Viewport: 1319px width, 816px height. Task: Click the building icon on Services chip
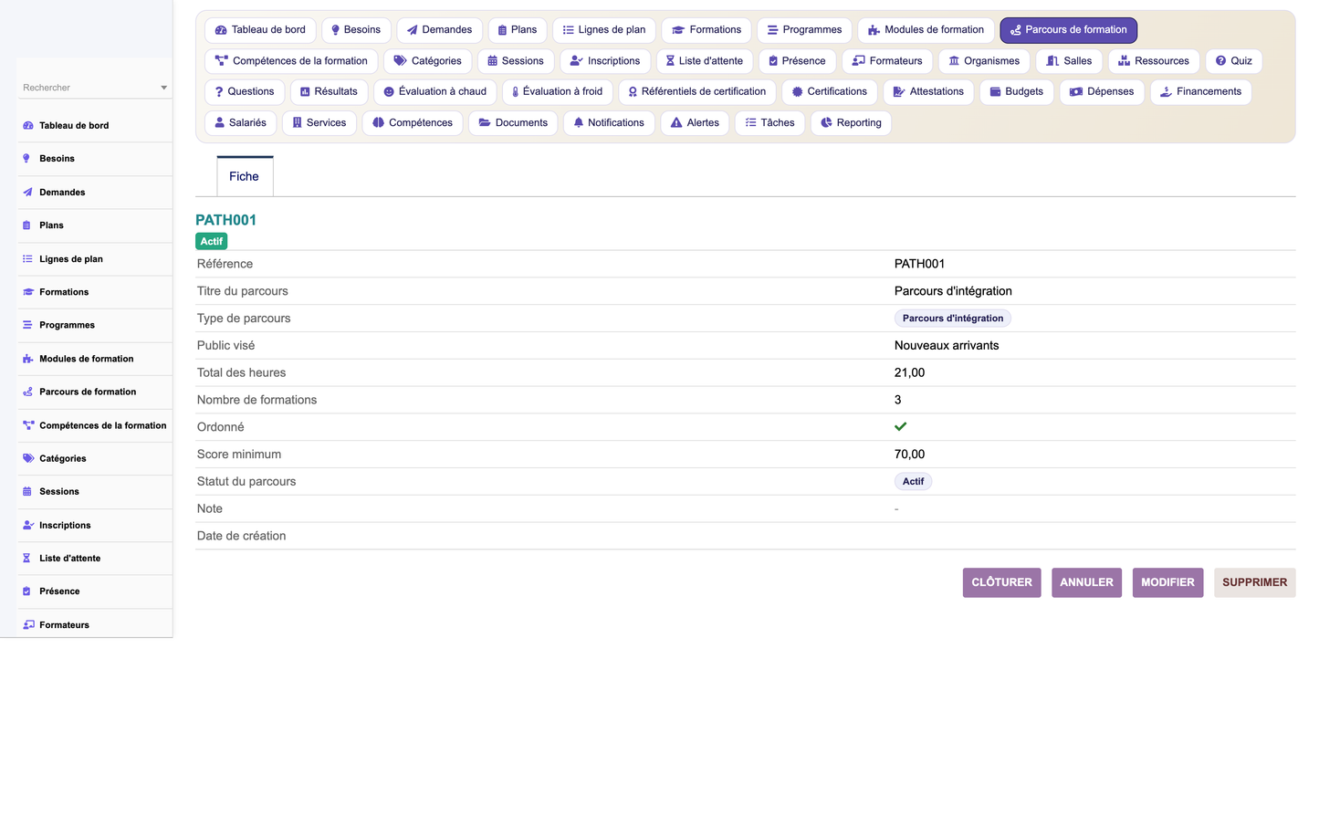[x=297, y=122]
